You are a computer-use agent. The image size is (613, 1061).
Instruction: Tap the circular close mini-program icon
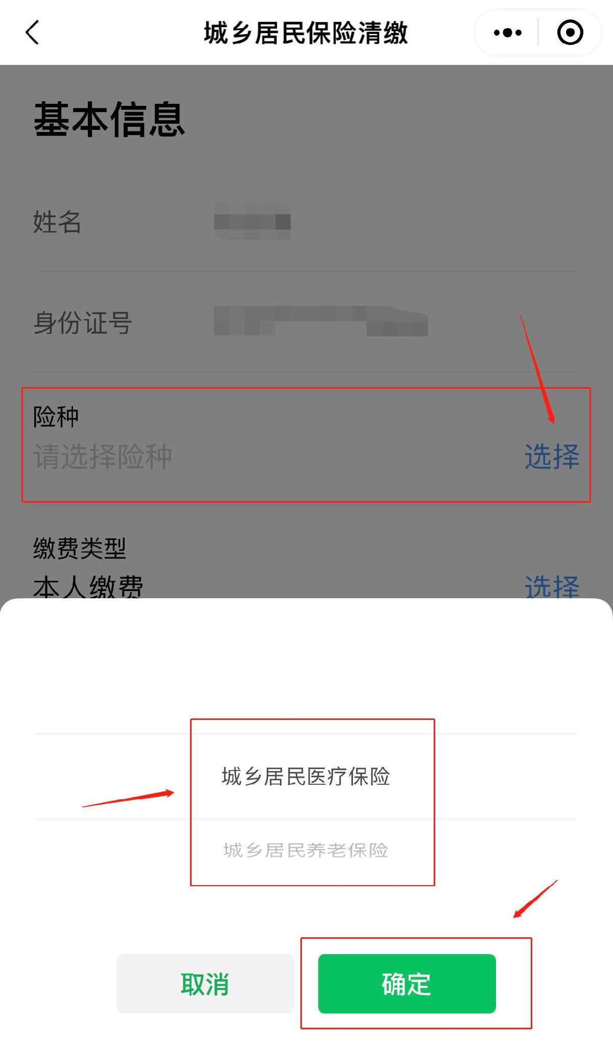(570, 33)
